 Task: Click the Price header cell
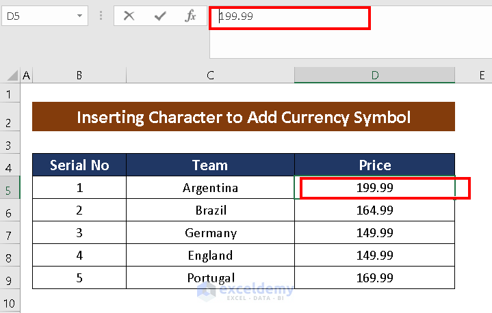(375, 165)
